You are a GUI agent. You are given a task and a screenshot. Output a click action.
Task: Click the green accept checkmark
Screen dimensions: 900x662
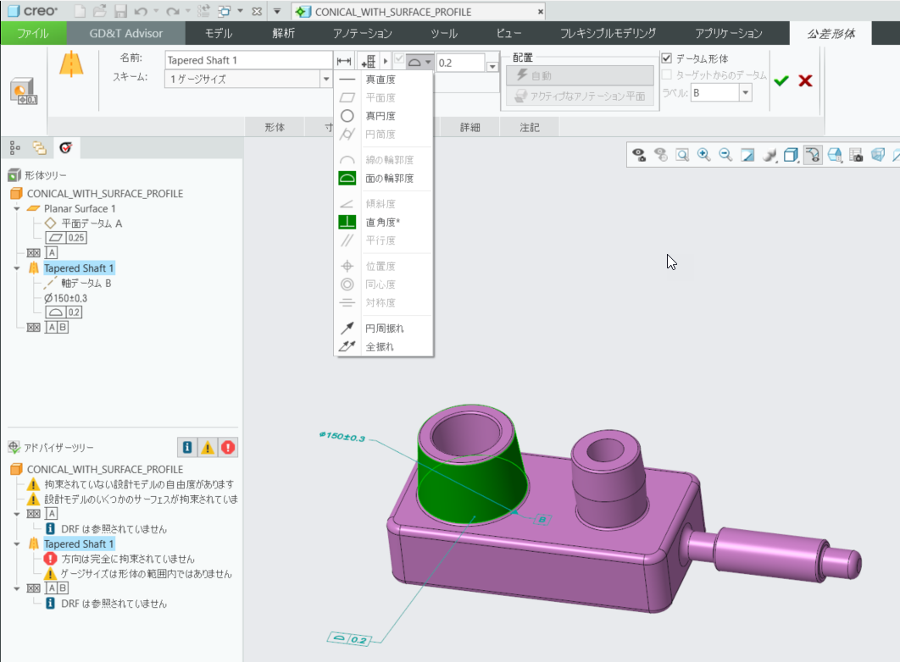(781, 80)
